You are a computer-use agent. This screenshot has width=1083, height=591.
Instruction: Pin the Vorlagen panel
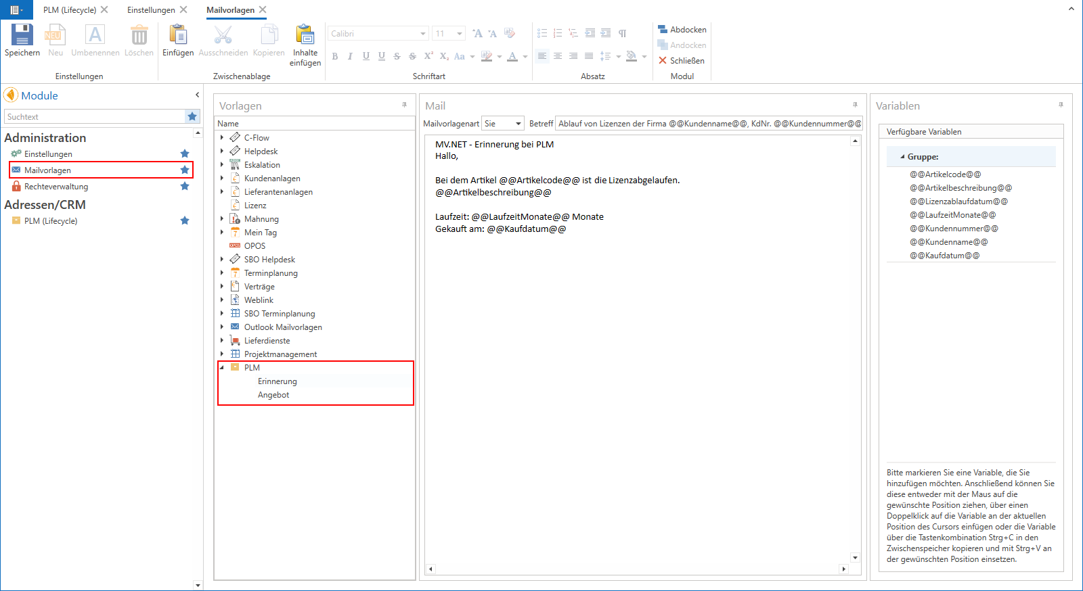(x=405, y=105)
